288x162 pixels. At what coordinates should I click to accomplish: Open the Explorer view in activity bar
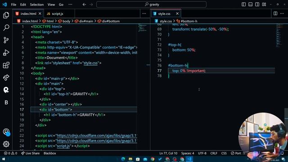tap(6, 15)
